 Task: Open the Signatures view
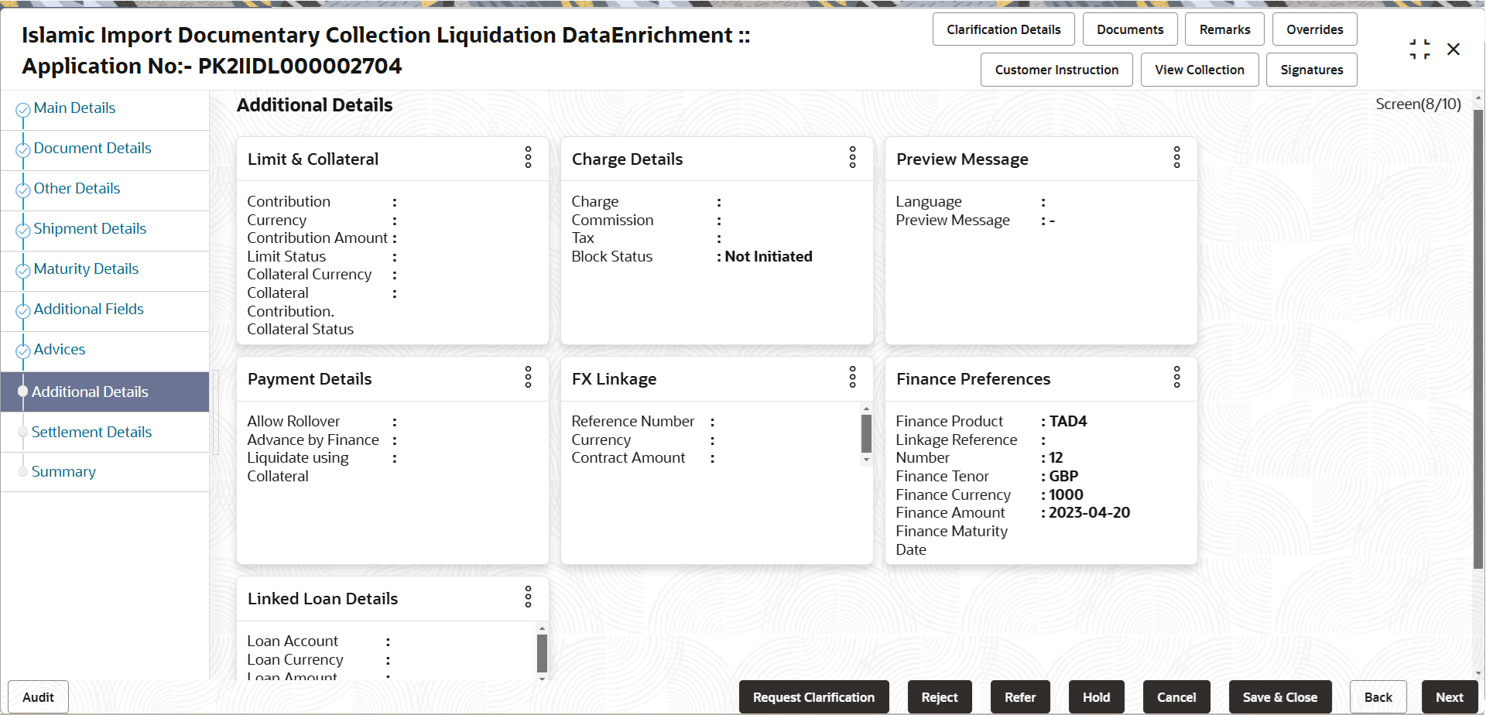click(x=1311, y=70)
